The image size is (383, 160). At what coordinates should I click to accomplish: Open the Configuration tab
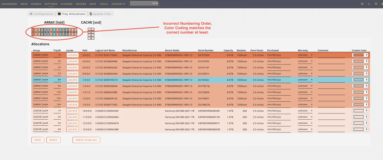(x=41, y=14)
